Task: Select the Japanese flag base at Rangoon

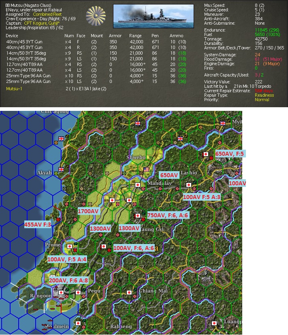Action: coord(61,293)
